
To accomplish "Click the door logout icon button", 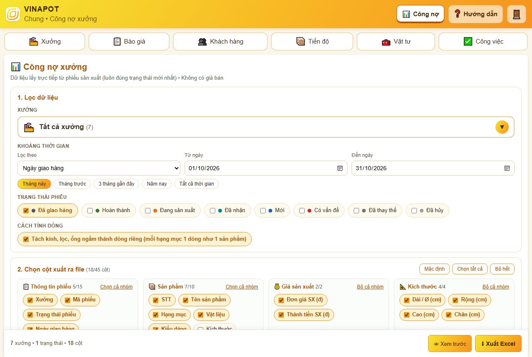I will (517, 14).
